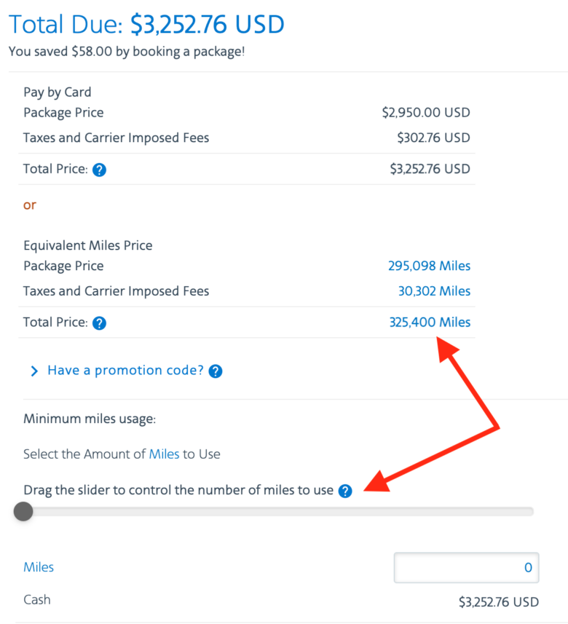Focus the Miles amount input field
Viewport: 568px width, 624px height.
point(466,568)
